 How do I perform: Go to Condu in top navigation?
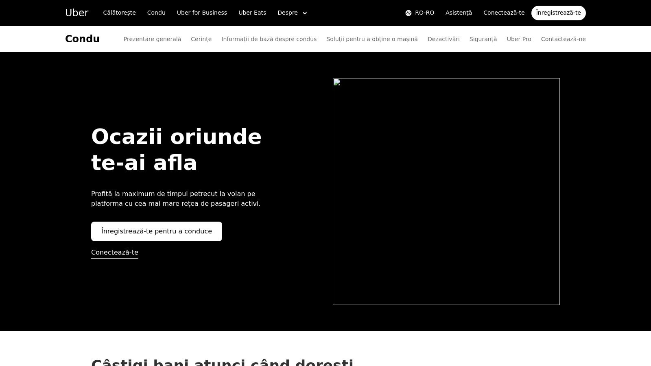156,13
